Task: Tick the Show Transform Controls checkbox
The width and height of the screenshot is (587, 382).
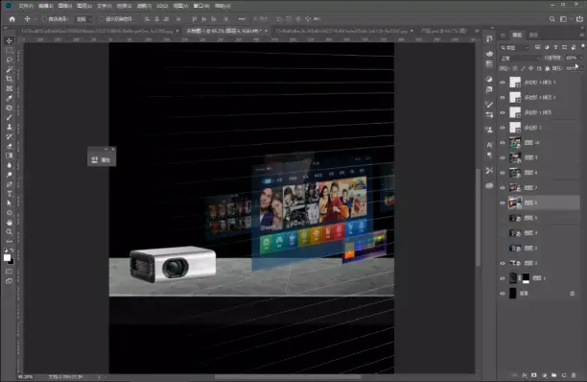Action: coord(102,19)
